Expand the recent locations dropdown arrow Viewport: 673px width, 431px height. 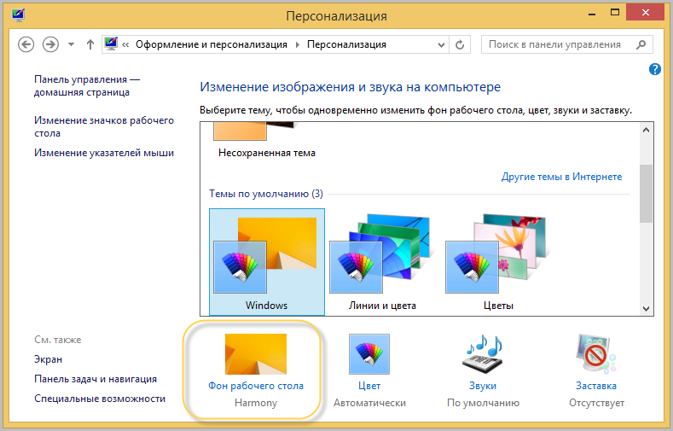[x=71, y=44]
